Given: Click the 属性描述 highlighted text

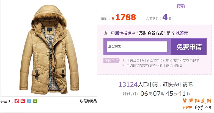Looking at the screenshot, I should [123, 33].
